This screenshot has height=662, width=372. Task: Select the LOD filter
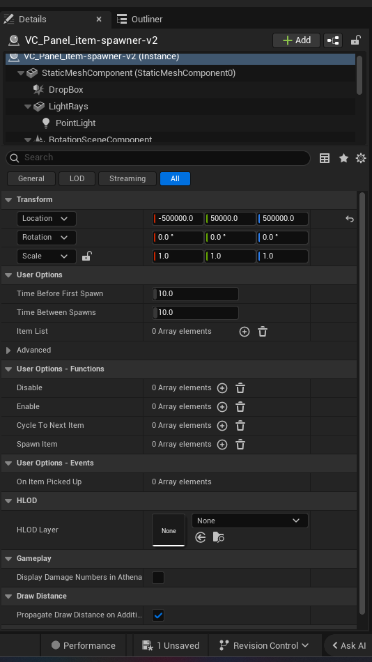(77, 178)
